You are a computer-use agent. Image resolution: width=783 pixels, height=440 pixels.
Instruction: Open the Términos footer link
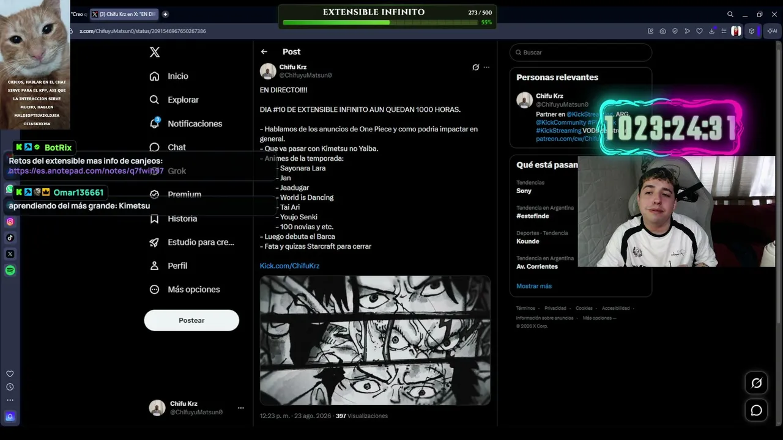(525, 309)
